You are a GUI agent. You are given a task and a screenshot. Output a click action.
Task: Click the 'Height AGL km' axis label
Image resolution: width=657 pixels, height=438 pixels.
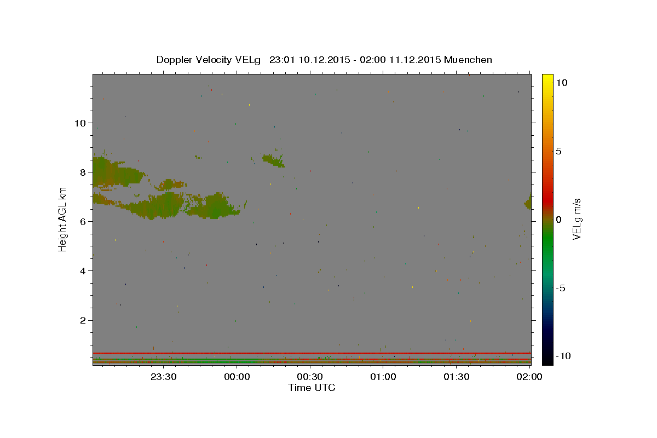coord(62,219)
